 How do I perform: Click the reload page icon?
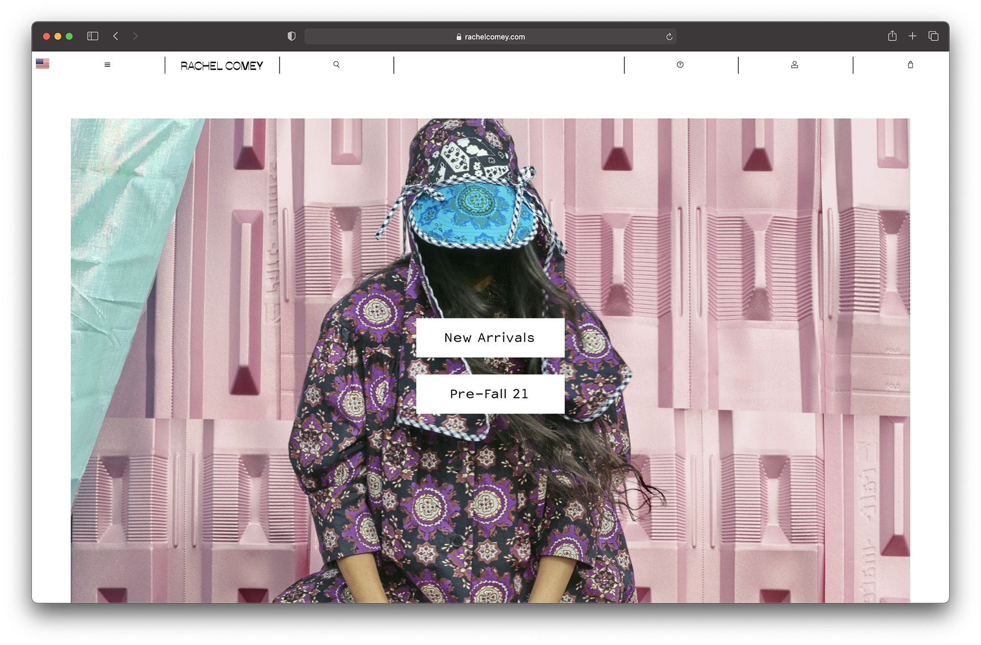(x=669, y=36)
